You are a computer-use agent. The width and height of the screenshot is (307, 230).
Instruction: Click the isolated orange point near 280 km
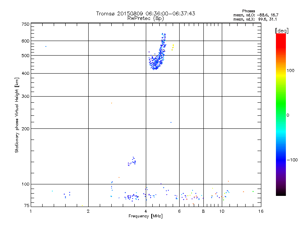pyautogui.click(x=112, y=103)
